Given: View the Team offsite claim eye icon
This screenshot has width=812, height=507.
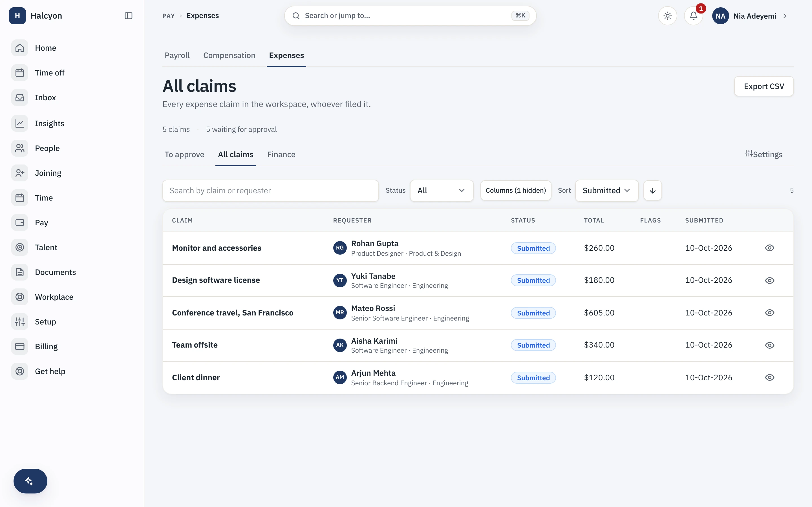Looking at the screenshot, I should (x=770, y=345).
